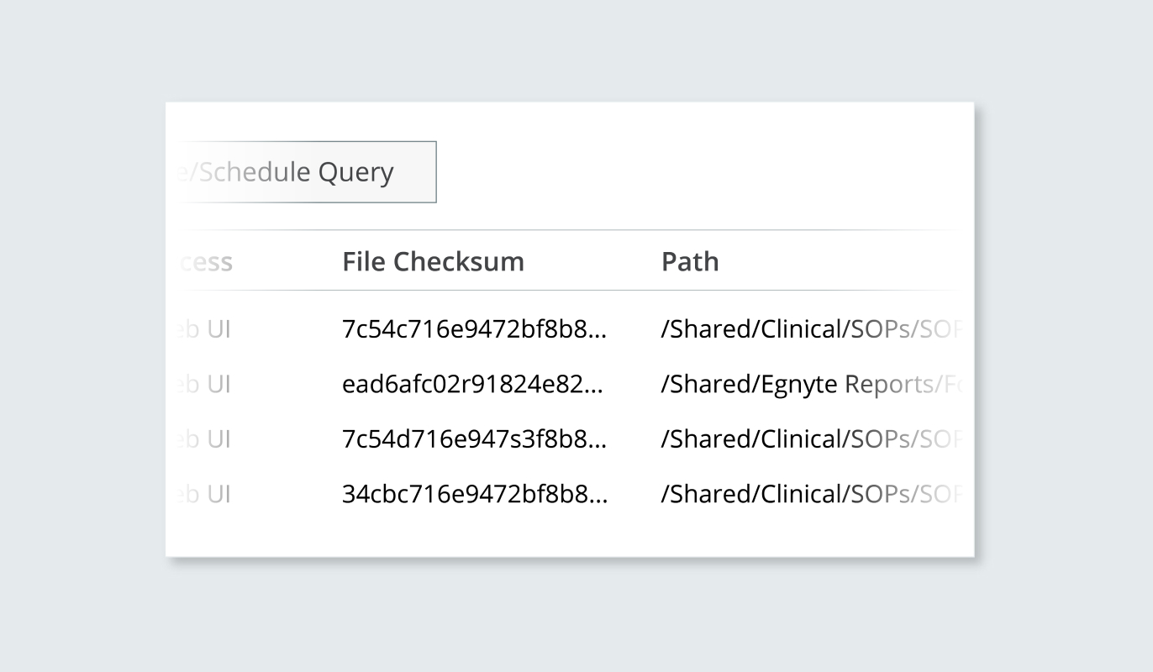This screenshot has height=672, width=1153.
Task: Click 'Clinical' in the first row's path
Action: (x=801, y=329)
